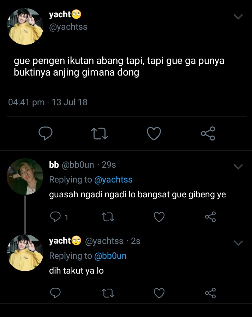This screenshot has width=252, height=317.
Task: Tap the @yachtss handle under the top name
Action: pos(68,27)
